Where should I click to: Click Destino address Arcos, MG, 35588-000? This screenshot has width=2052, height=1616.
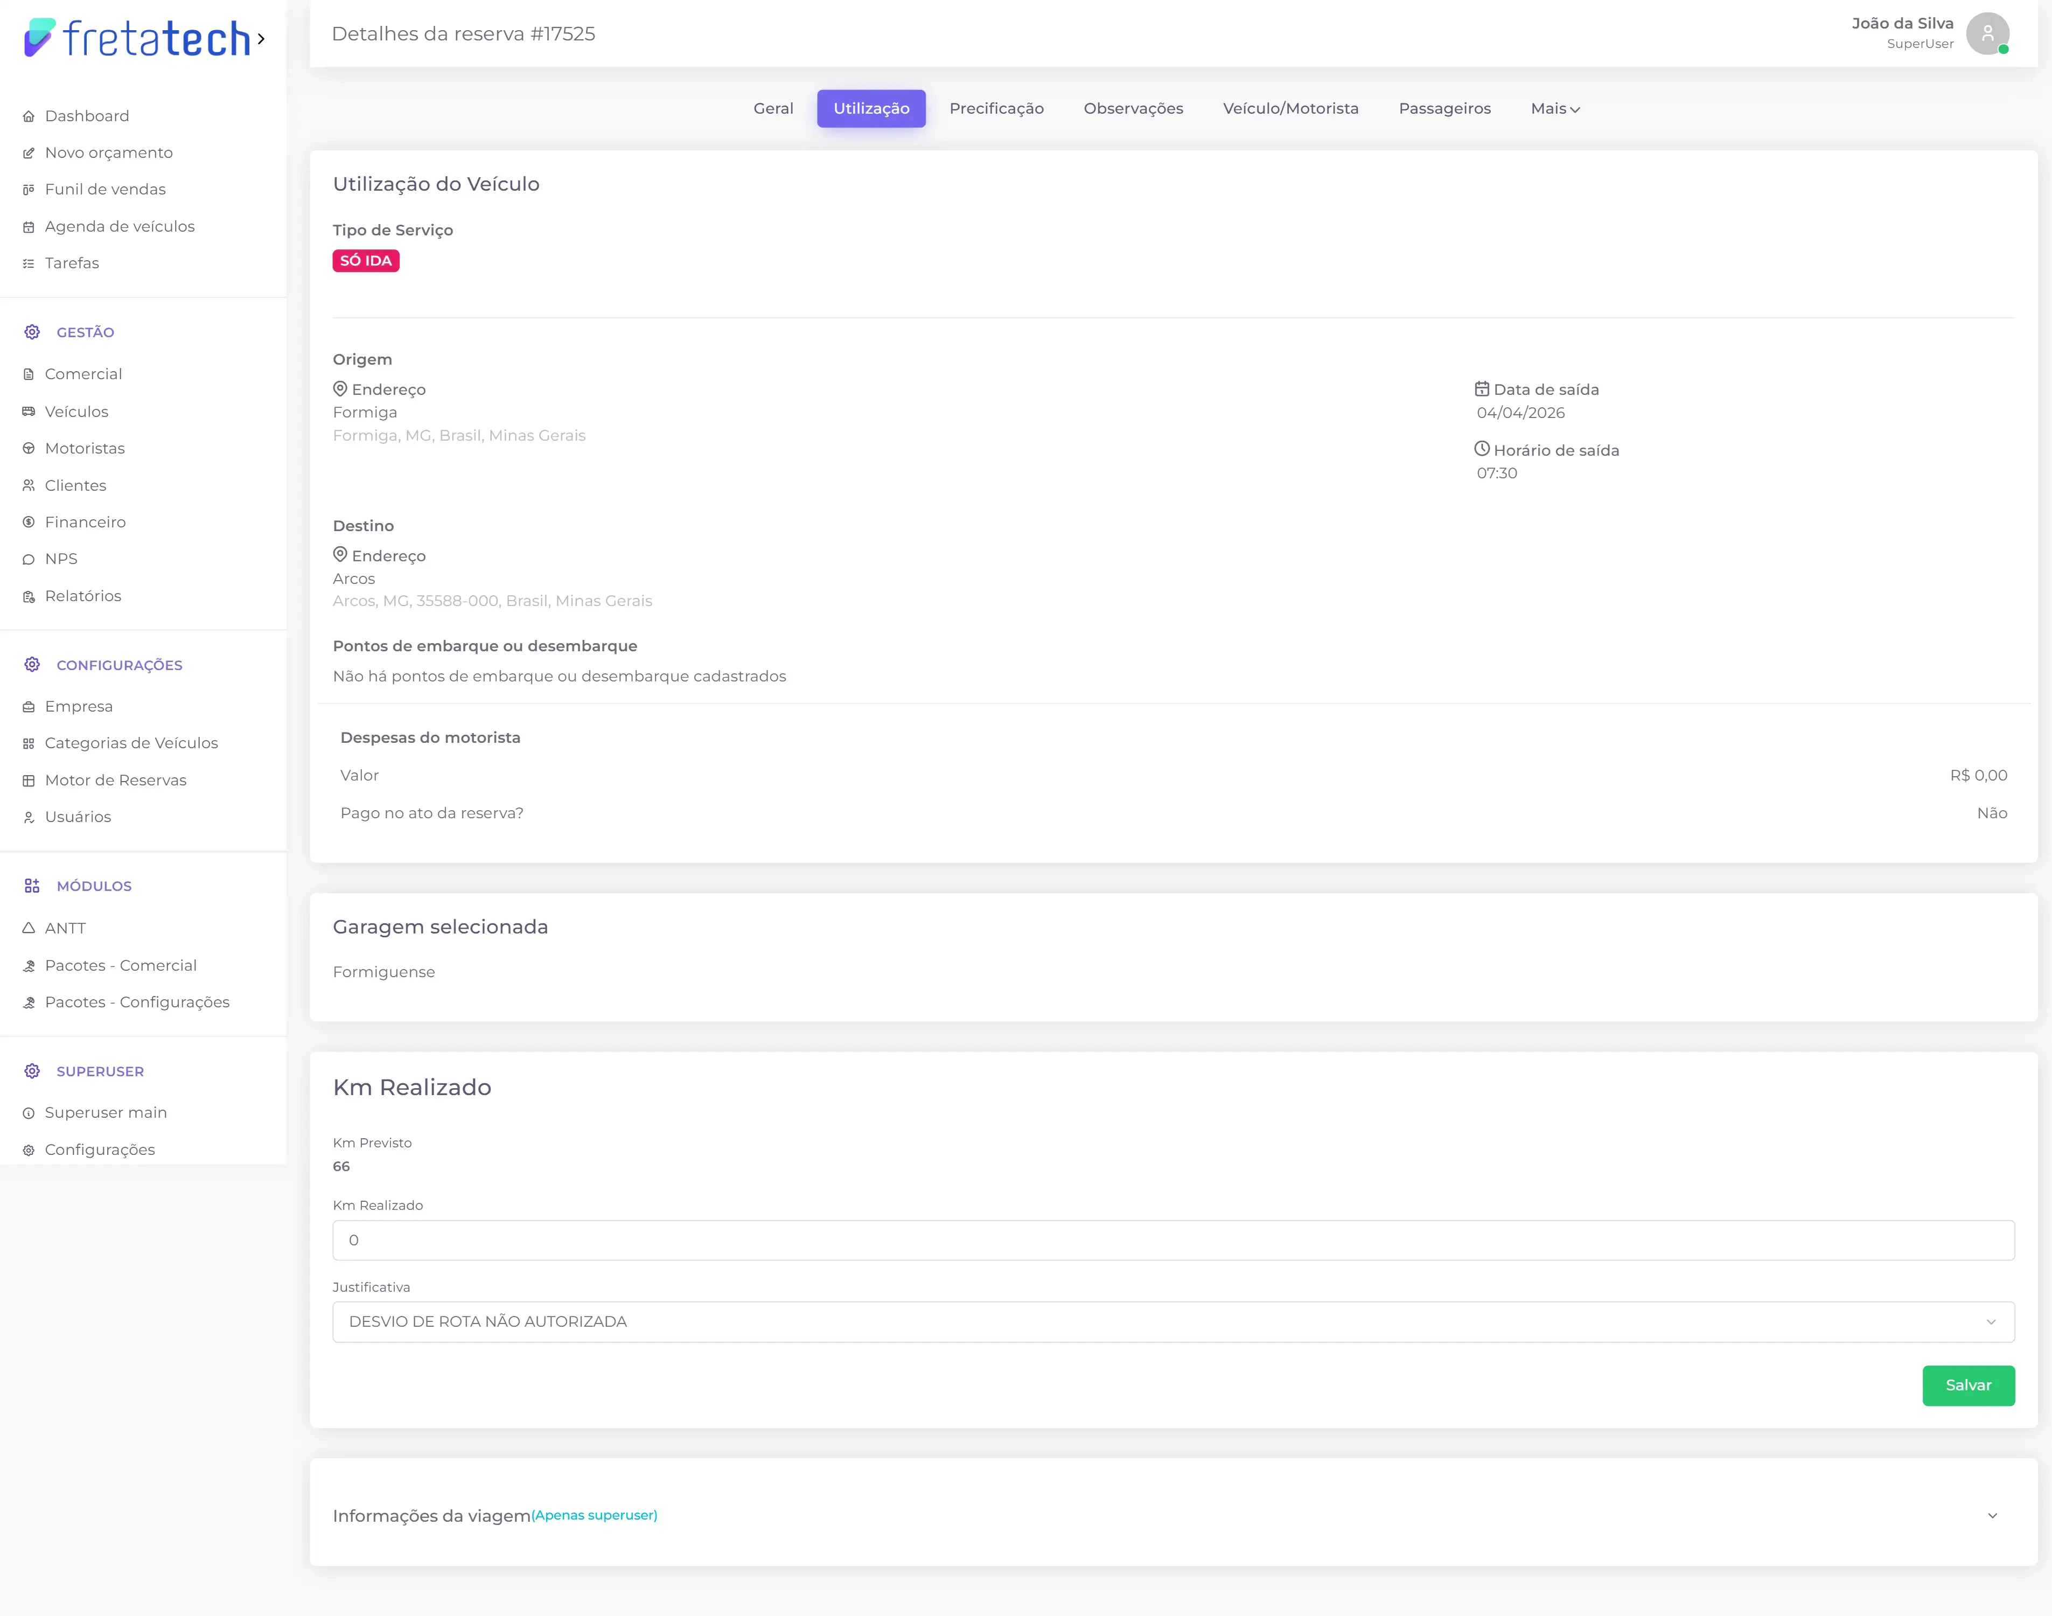pos(492,602)
